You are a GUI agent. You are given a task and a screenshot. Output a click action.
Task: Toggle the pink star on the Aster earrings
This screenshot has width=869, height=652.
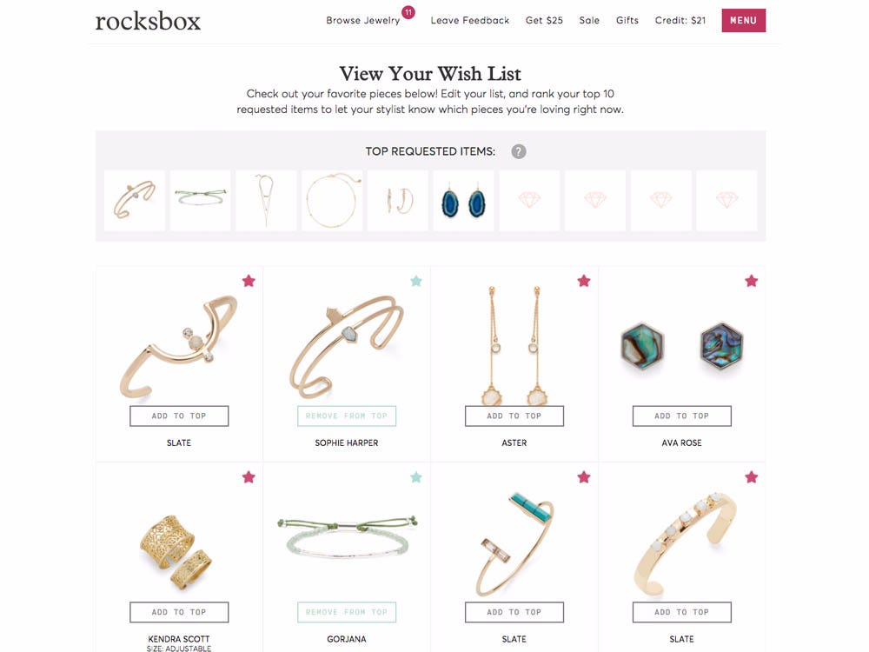(x=584, y=281)
